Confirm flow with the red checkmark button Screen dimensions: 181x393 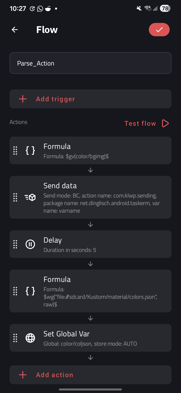pos(159,30)
